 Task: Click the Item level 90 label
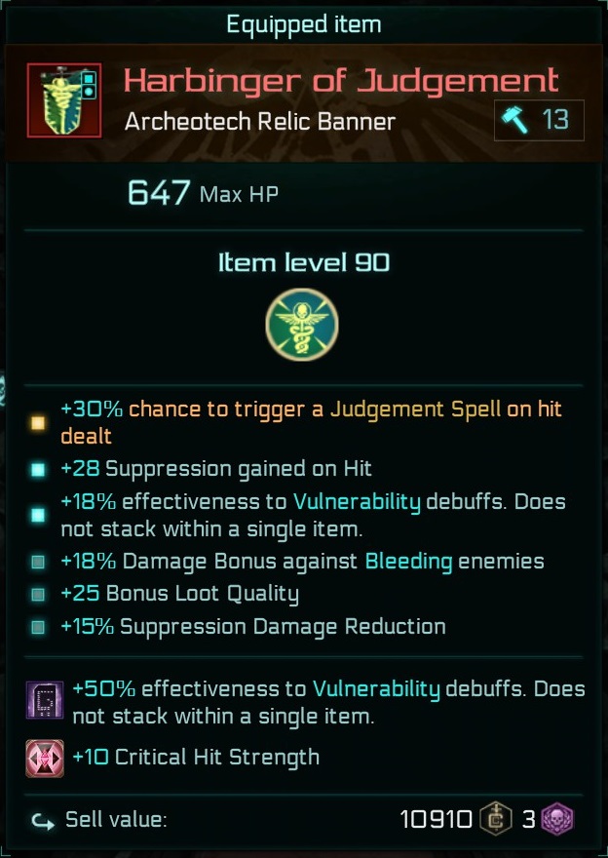coord(304,263)
